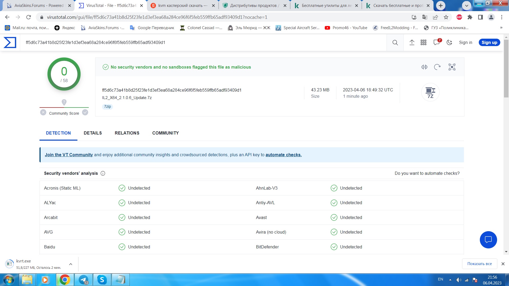Expand the tab search dropdown arrow
Image resolution: width=509 pixels, height=286 pixels.
coord(467,5)
